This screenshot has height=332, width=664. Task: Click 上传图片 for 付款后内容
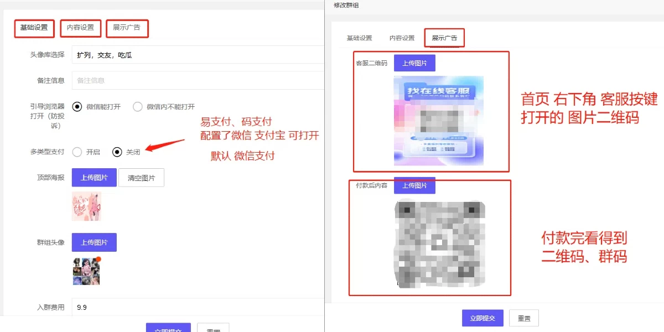tap(414, 185)
